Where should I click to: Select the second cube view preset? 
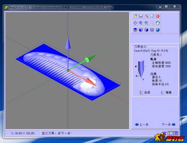pos(141,30)
